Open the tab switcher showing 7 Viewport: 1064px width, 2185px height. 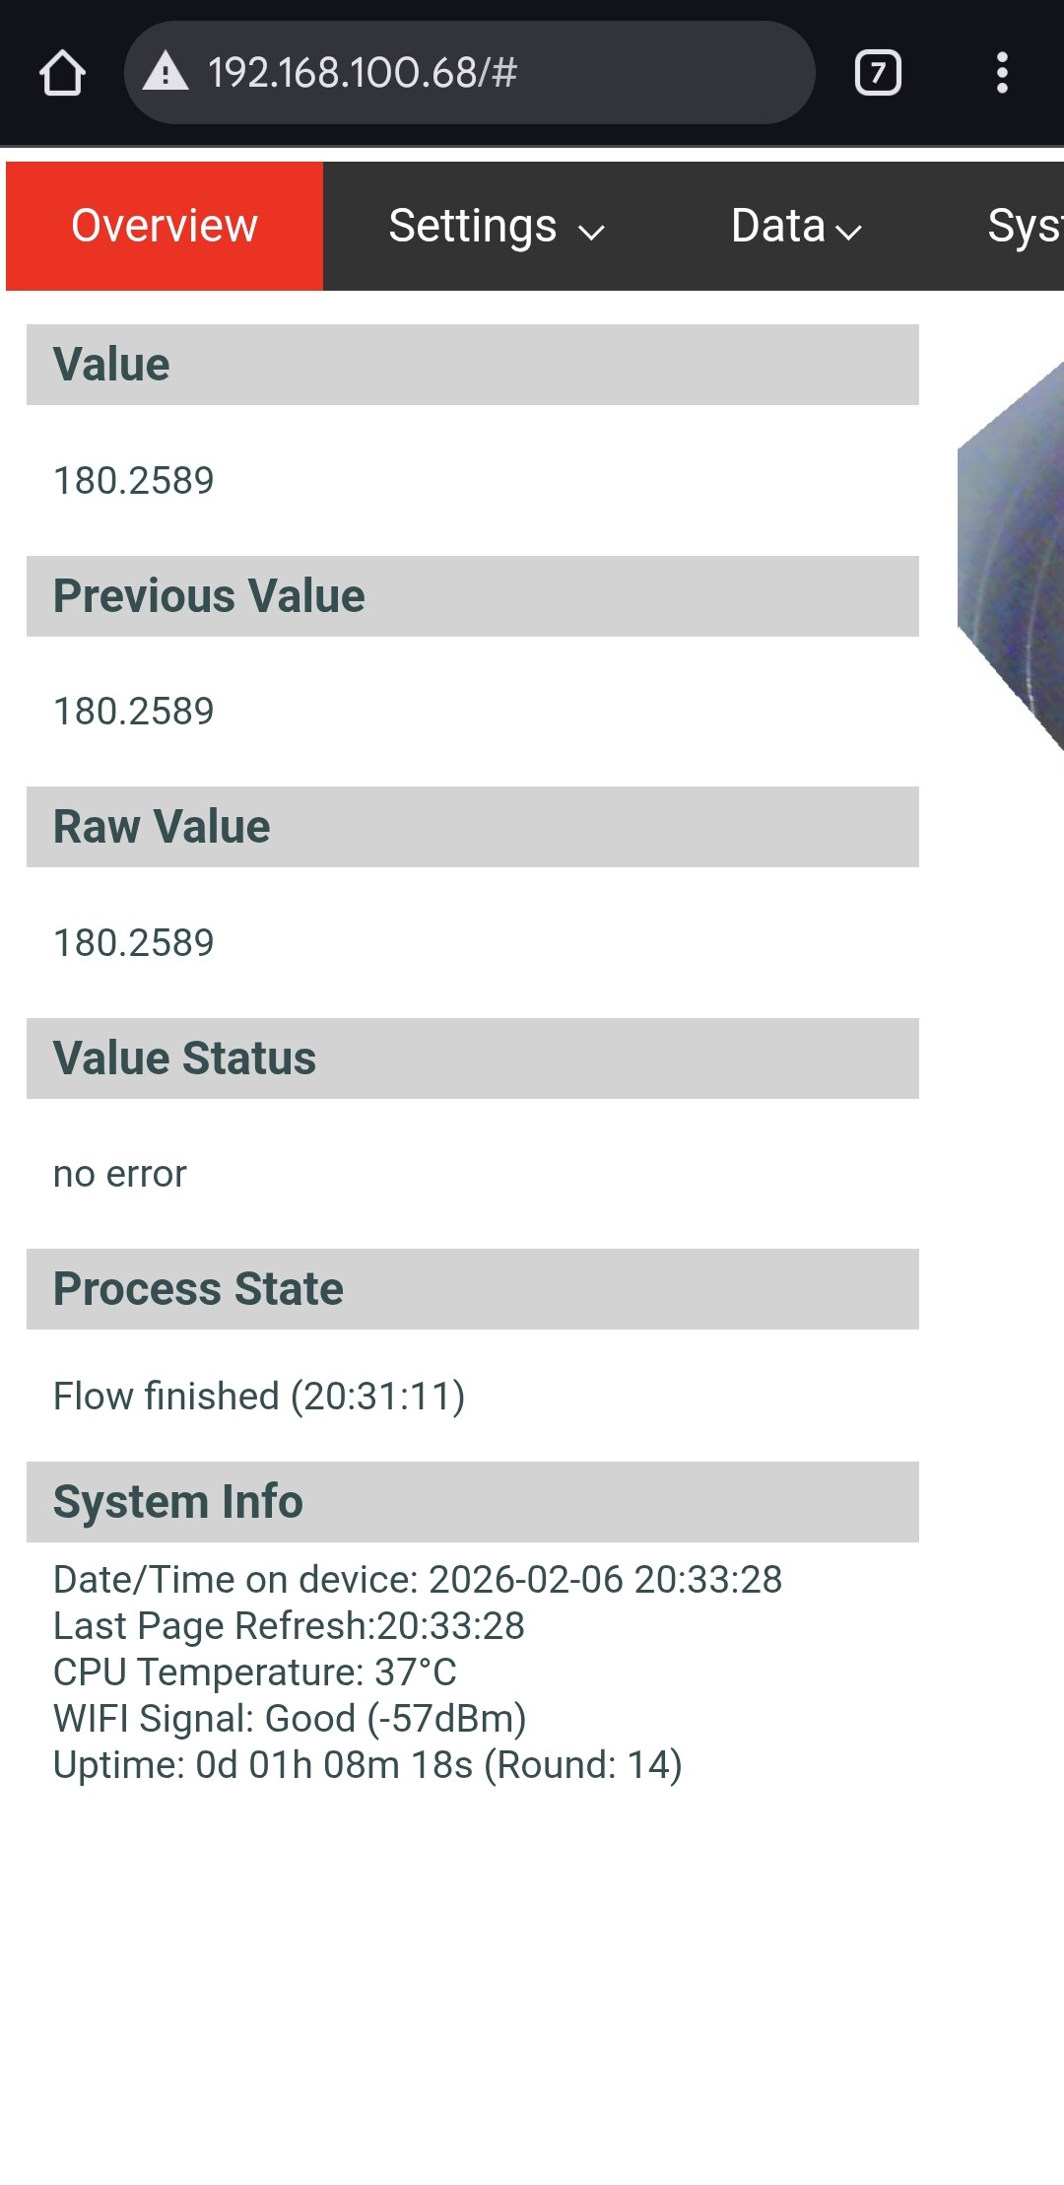point(878,72)
